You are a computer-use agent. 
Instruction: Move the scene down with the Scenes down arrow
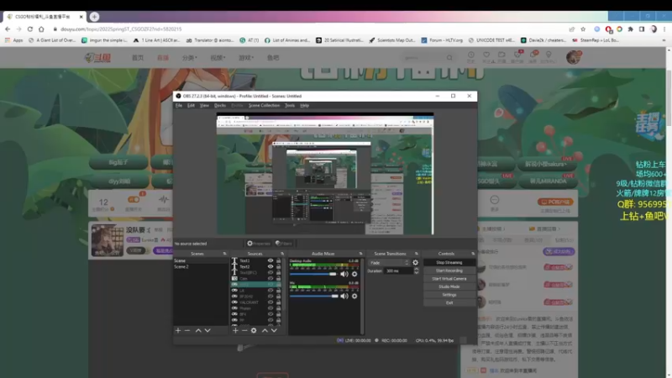(207, 330)
